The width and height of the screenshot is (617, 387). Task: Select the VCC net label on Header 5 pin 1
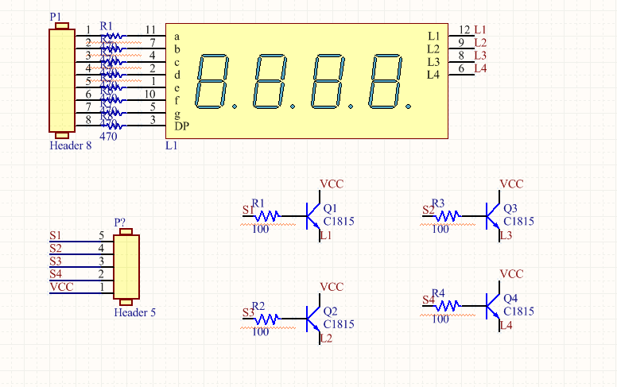coord(60,287)
